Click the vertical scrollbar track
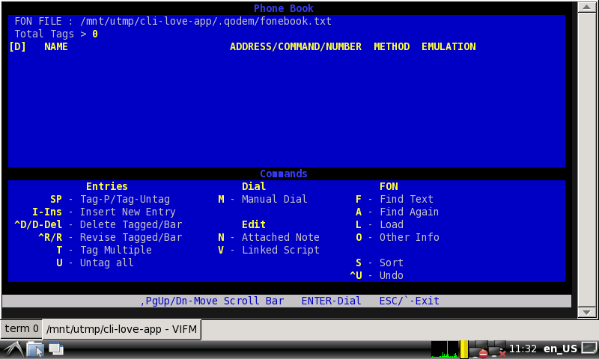The height and width of the screenshot is (359, 599). 586,159
